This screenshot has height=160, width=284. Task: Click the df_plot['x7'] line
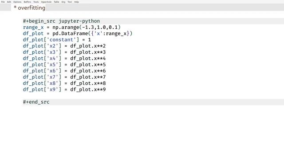point(64,77)
